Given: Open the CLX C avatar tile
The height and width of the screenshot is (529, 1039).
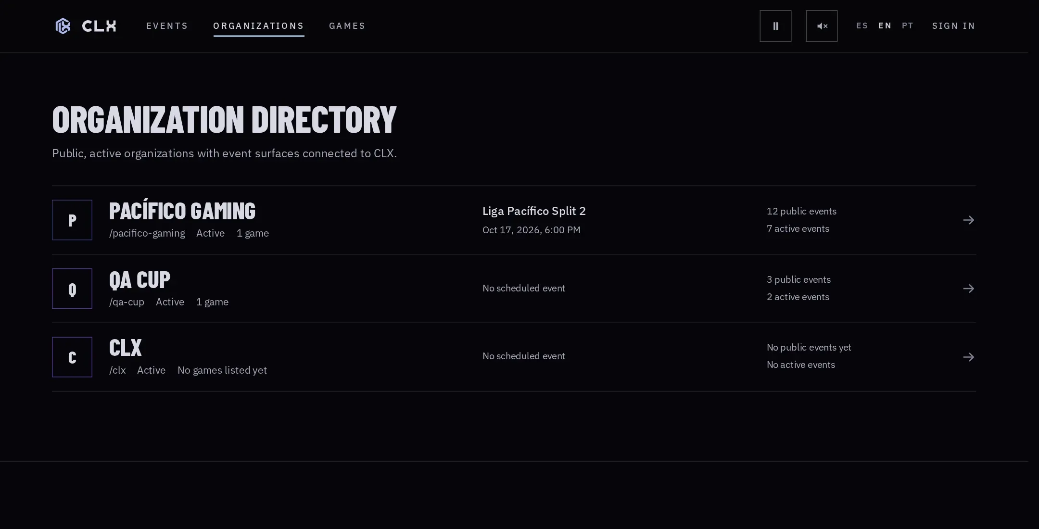Looking at the screenshot, I should pyautogui.click(x=72, y=357).
